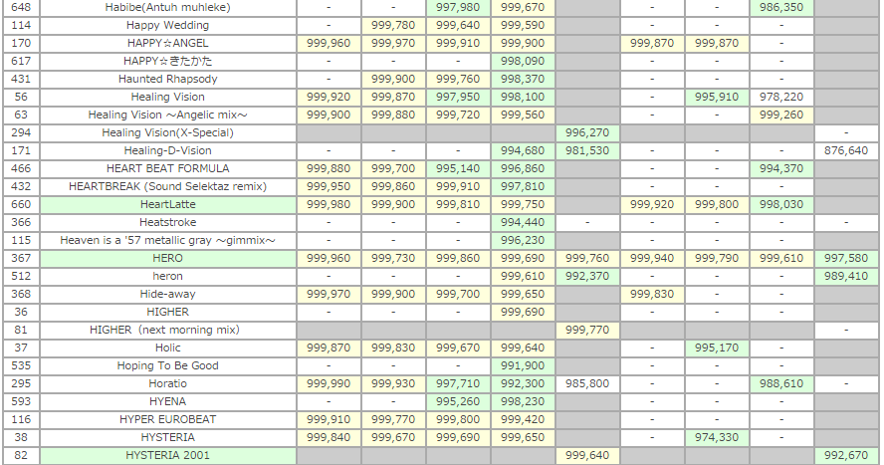Click the HAPPY☆きたかた song row title
The width and height of the screenshot is (884, 465).
pyautogui.click(x=168, y=61)
